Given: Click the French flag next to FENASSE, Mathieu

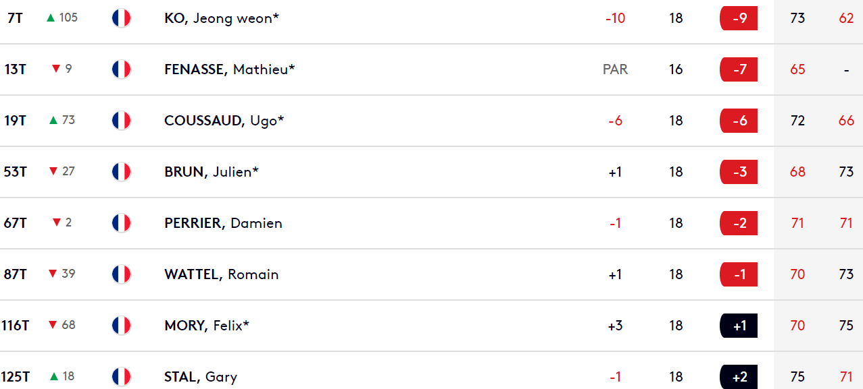Looking at the screenshot, I should tap(121, 69).
